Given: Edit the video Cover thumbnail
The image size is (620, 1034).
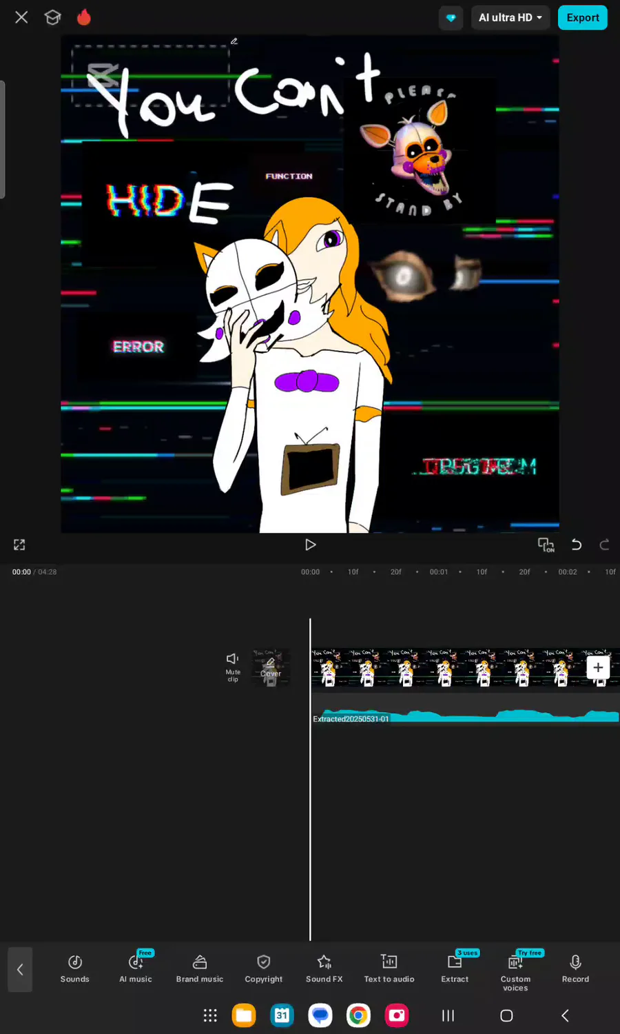Looking at the screenshot, I should [x=270, y=667].
